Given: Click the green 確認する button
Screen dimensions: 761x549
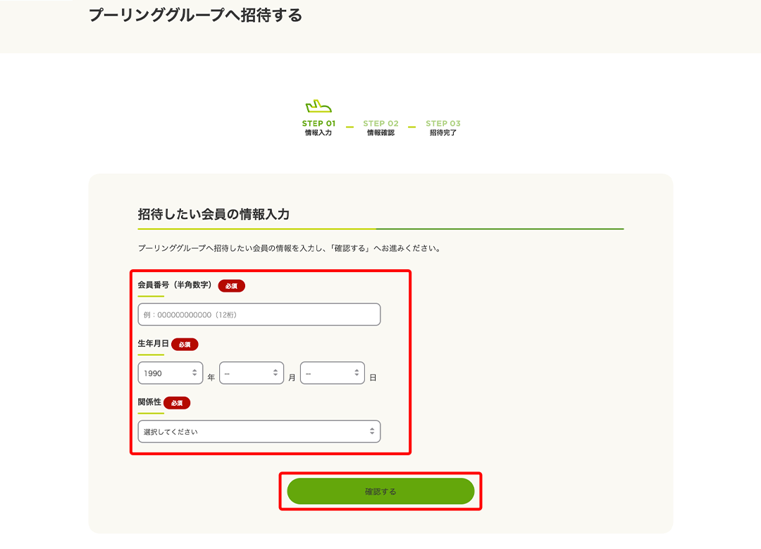Looking at the screenshot, I should (380, 491).
